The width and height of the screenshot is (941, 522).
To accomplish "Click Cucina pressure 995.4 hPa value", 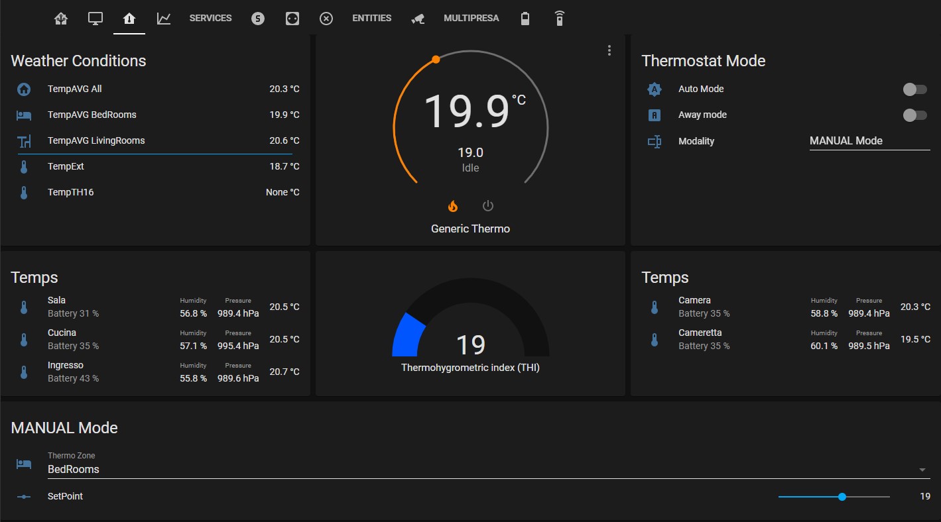I will point(238,346).
